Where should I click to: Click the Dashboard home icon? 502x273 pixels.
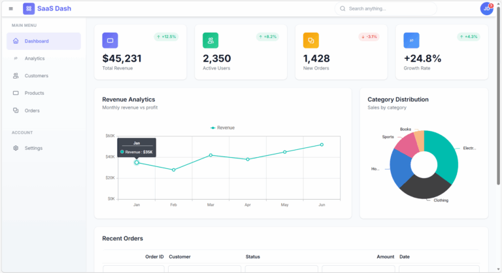(x=16, y=41)
